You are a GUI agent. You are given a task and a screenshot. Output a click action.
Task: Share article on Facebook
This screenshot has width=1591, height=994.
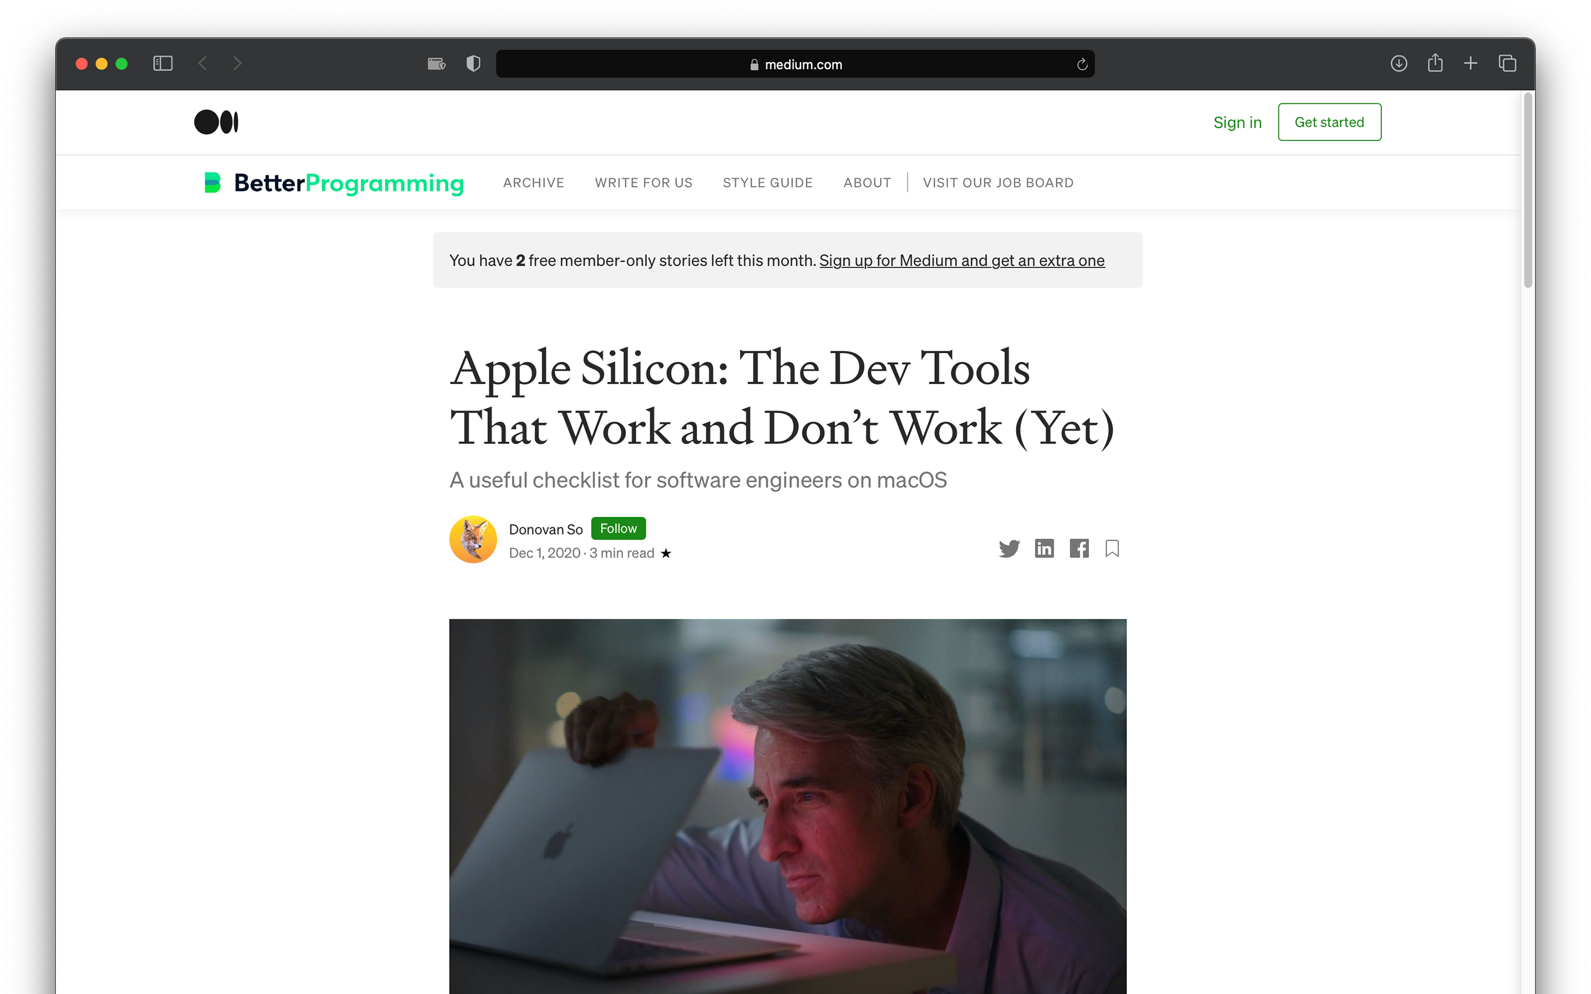click(x=1079, y=548)
